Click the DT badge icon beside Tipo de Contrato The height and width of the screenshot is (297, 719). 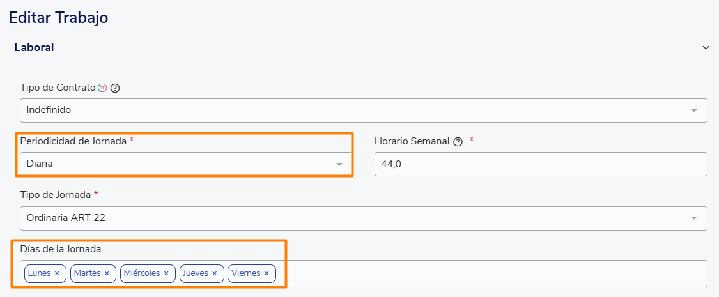coord(102,88)
